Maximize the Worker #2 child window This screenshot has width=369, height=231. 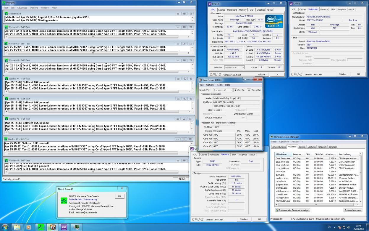(x=184, y=43)
